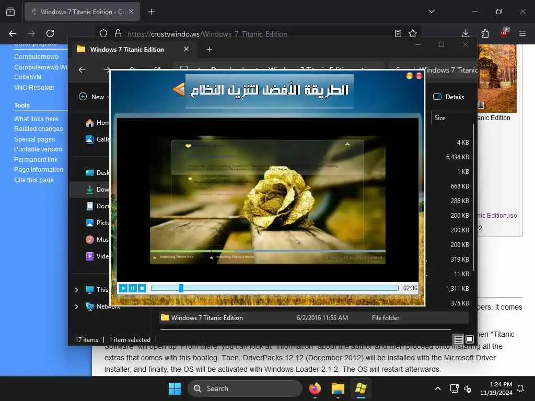
Task: Open Firefox extensions menu
Action: (x=485, y=33)
